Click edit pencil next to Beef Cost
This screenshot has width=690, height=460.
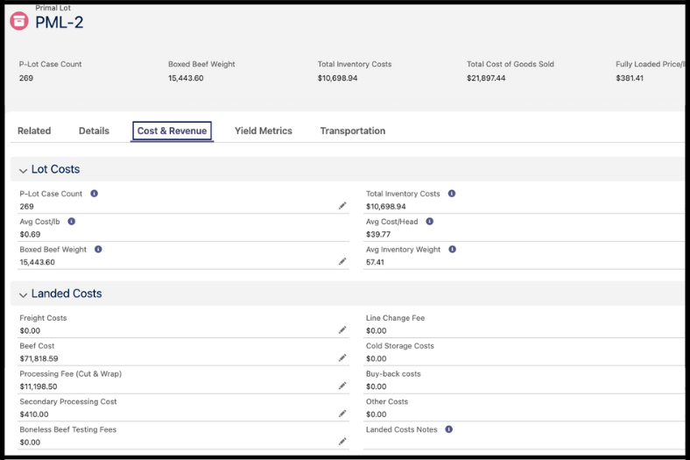pos(342,358)
